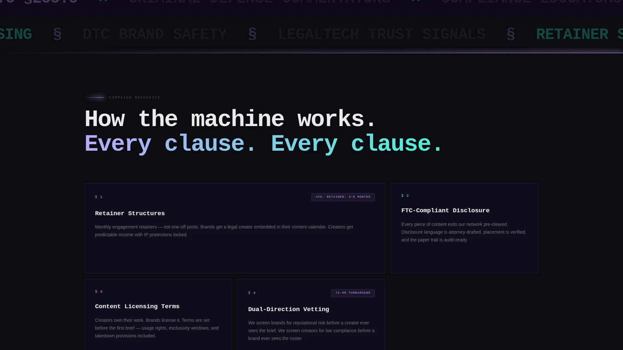Screen dimensions: 623x350
Task: Click the '72-HR TURNAROUND' badge
Action: 353,293
